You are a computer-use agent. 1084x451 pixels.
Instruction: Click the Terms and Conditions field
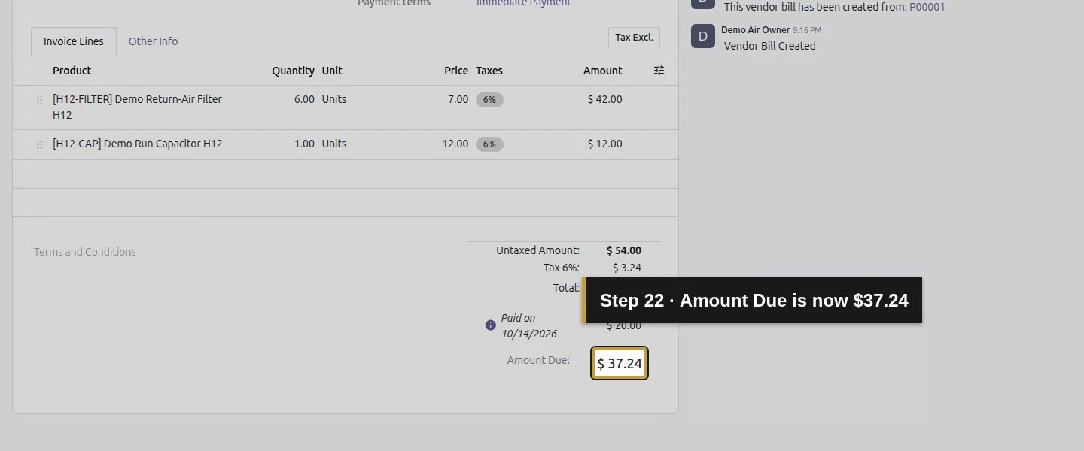coord(85,252)
